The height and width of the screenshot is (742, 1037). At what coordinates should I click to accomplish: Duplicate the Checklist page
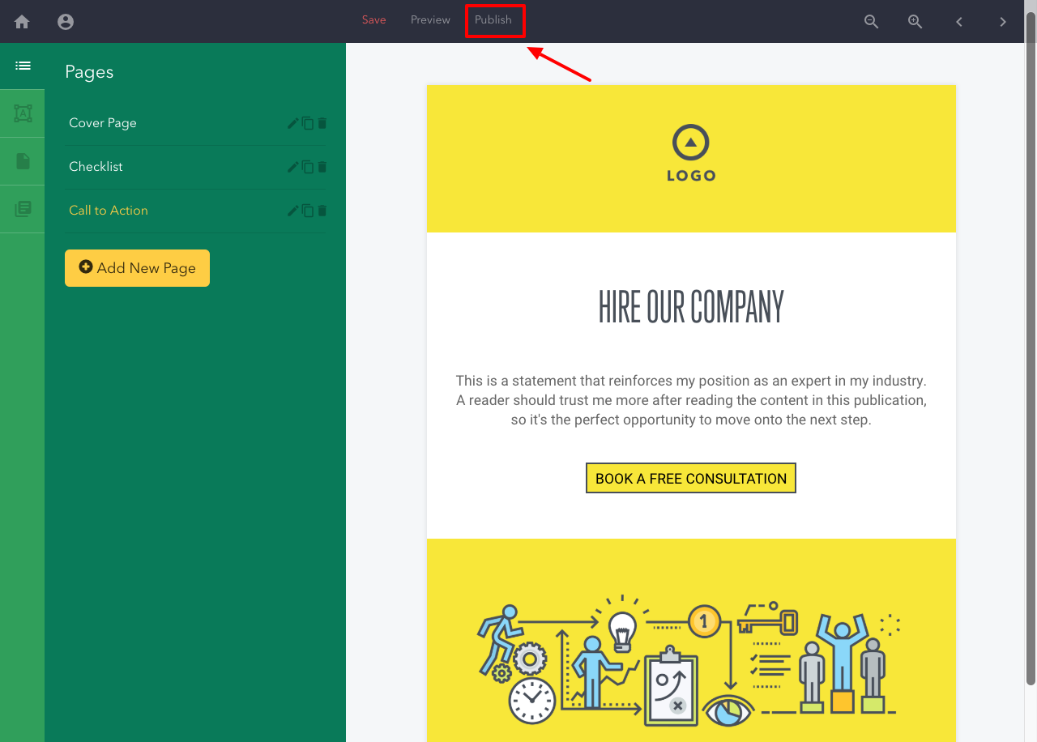tap(308, 167)
